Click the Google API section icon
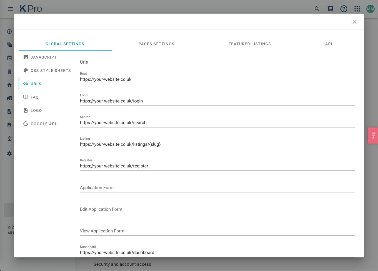 pyautogui.click(x=26, y=124)
